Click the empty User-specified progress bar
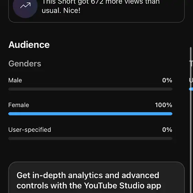Viewport: 193px width, 193px height. click(90, 139)
